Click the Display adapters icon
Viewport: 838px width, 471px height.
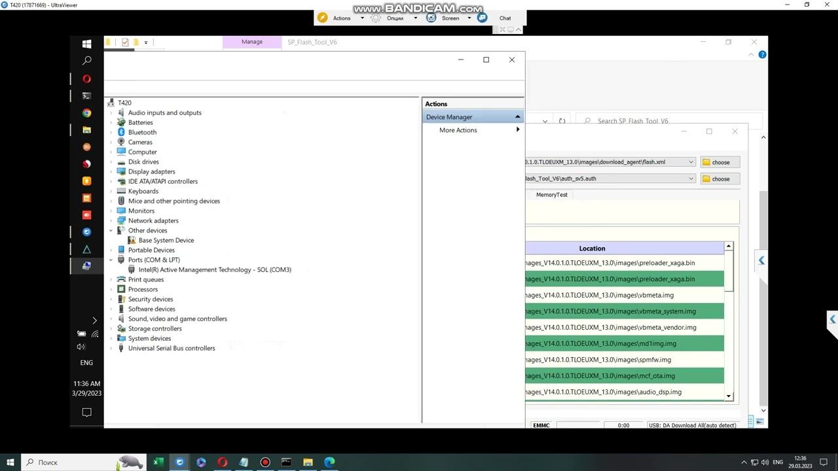(121, 171)
